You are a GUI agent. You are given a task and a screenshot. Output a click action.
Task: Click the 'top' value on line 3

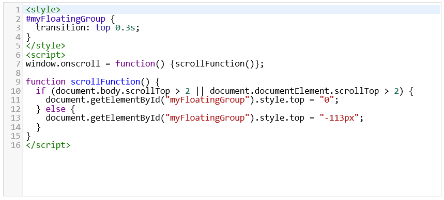[103, 28]
